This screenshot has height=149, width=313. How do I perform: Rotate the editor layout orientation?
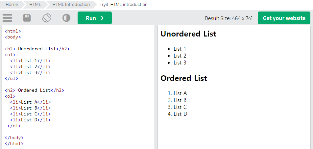(x=47, y=18)
